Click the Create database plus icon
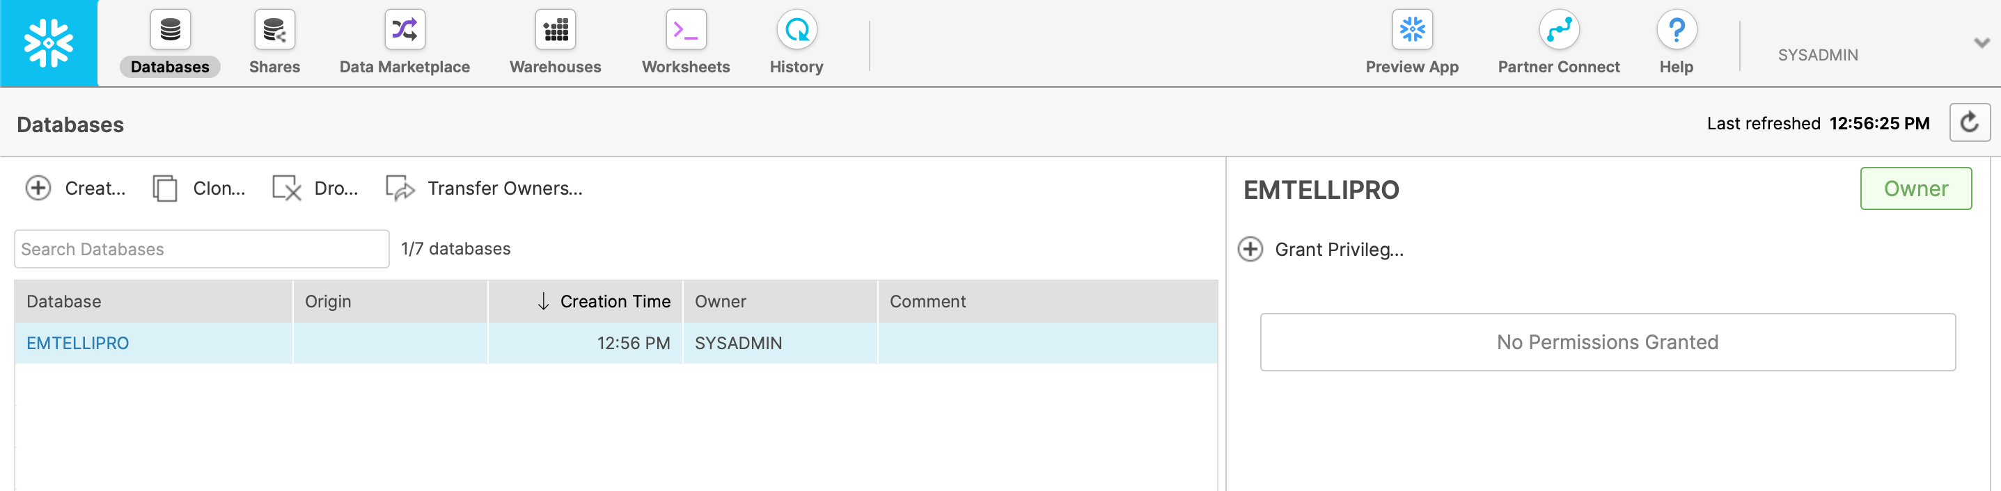Screen dimensions: 2001x491 coord(38,188)
